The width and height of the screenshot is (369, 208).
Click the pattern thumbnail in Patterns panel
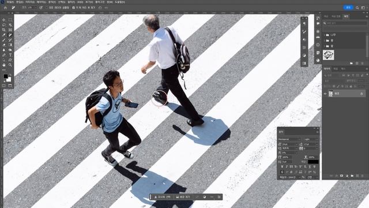coord(328,55)
